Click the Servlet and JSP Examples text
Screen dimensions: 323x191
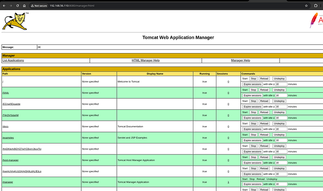click(x=132, y=137)
